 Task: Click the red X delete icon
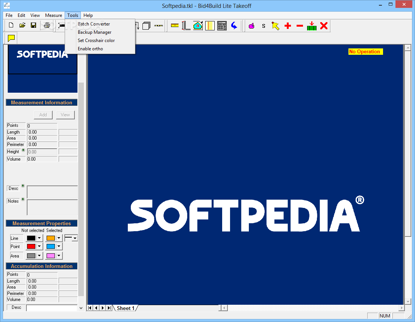click(x=324, y=26)
